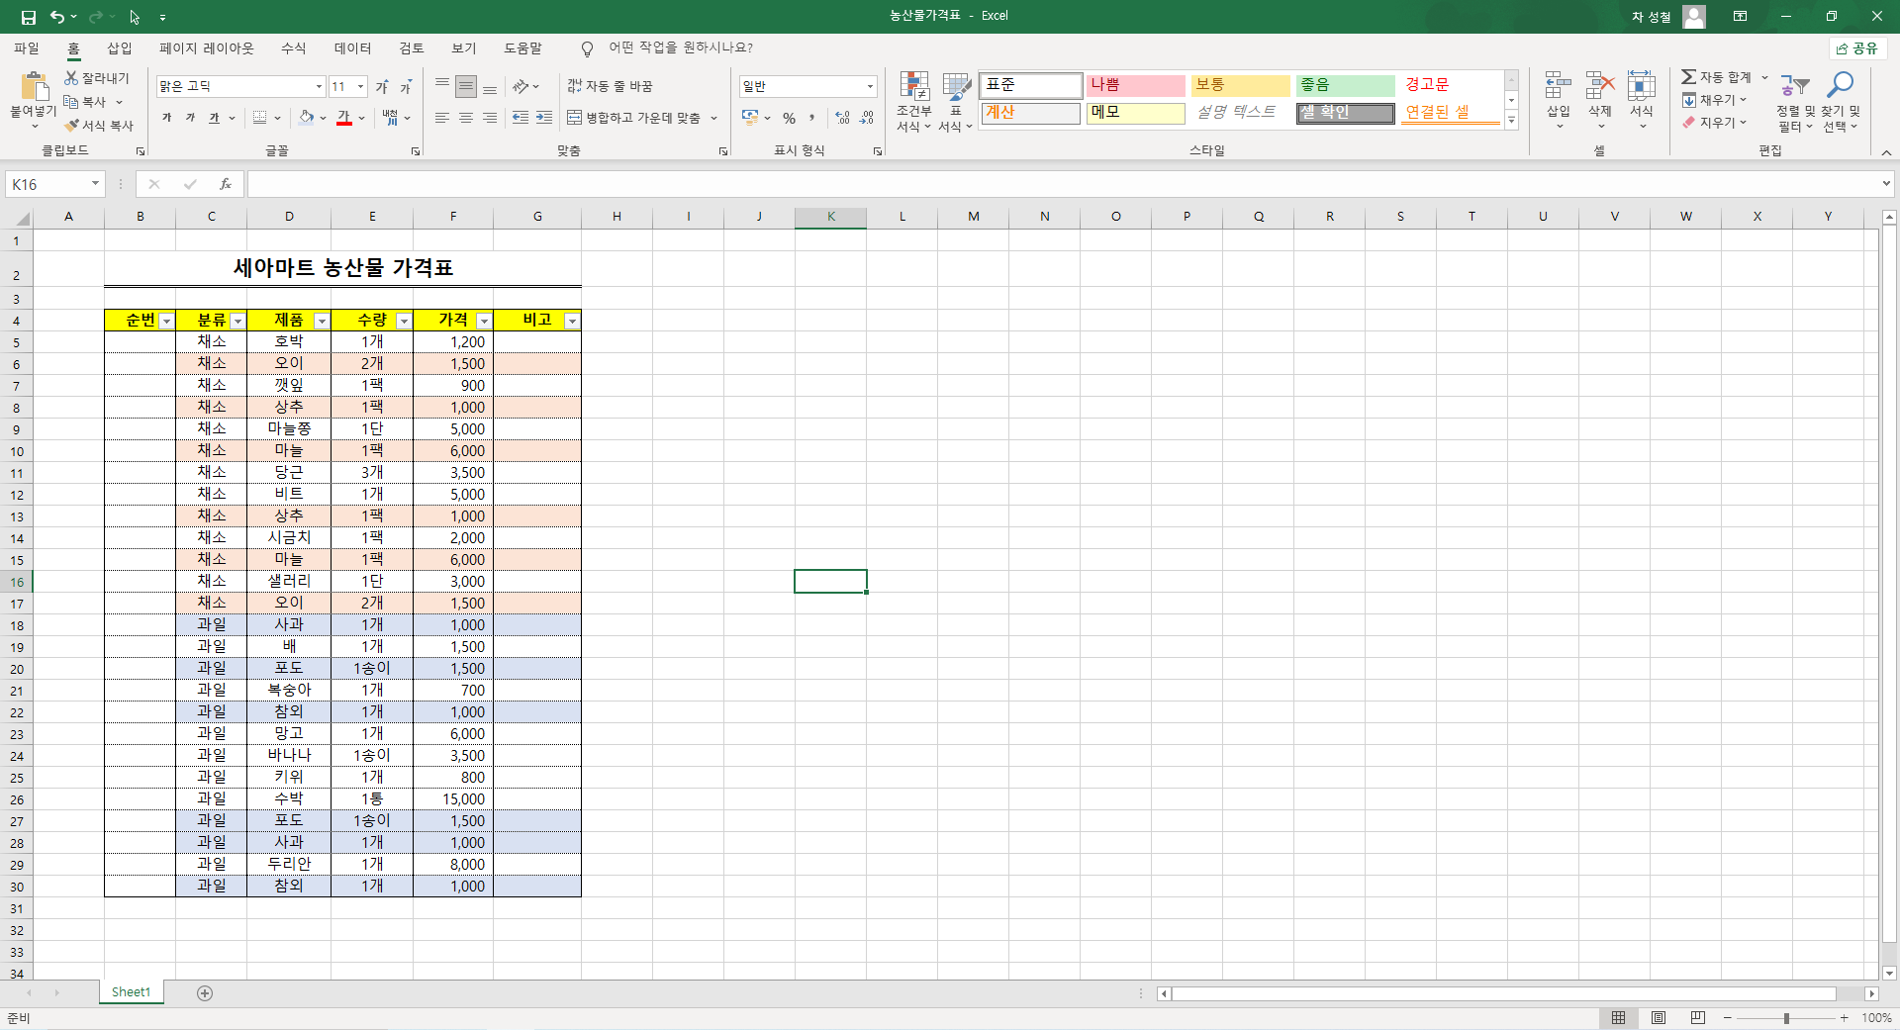Open the font size dropdown
This screenshot has width=1900, height=1030.
click(361, 87)
